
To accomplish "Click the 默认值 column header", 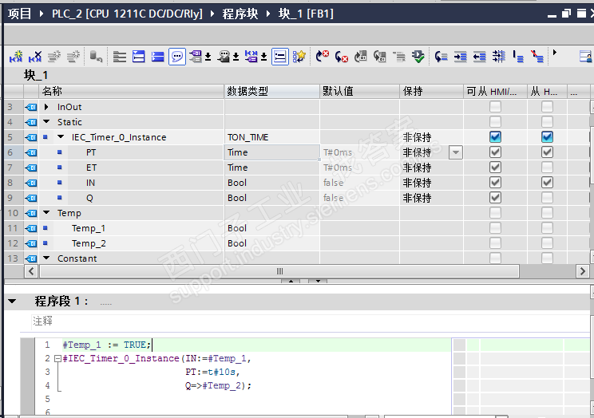I will click(x=359, y=91).
